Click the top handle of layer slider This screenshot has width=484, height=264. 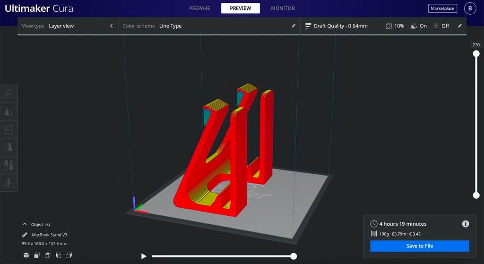pos(476,54)
